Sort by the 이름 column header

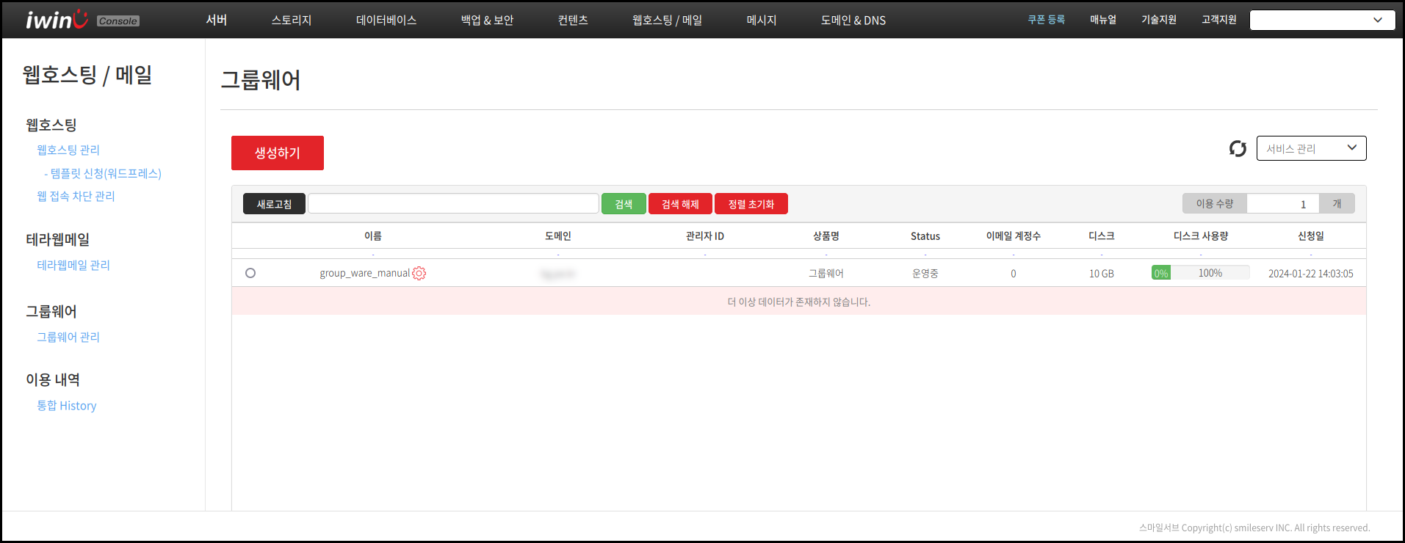click(373, 236)
